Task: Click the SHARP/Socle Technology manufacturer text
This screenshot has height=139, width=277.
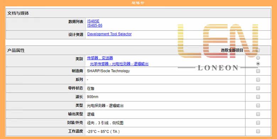Action: pyautogui.click(x=108, y=71)
